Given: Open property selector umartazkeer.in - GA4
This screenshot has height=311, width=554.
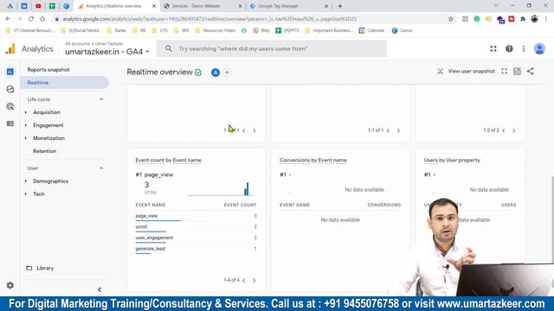Looking at the screenshot, I should 106,52.
